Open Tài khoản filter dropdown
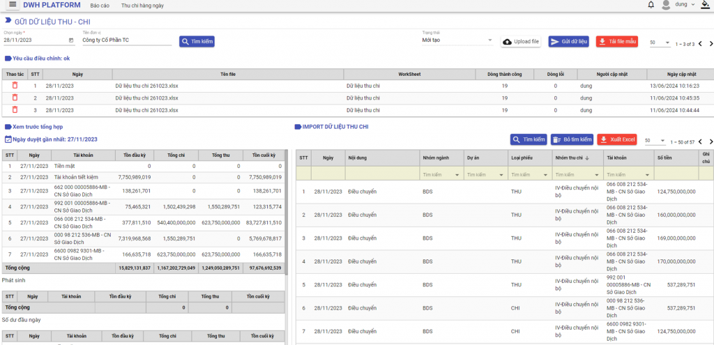 click(x=628, y=175)
